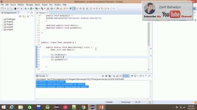Click the Last Edit Location icon
This screenshot has width=197, height=110.
(x=102, y=9)
